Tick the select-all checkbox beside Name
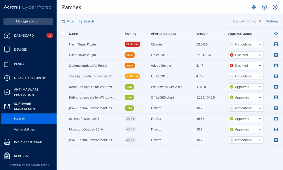The width and height of the screenshot is (283, 170). 64,34
